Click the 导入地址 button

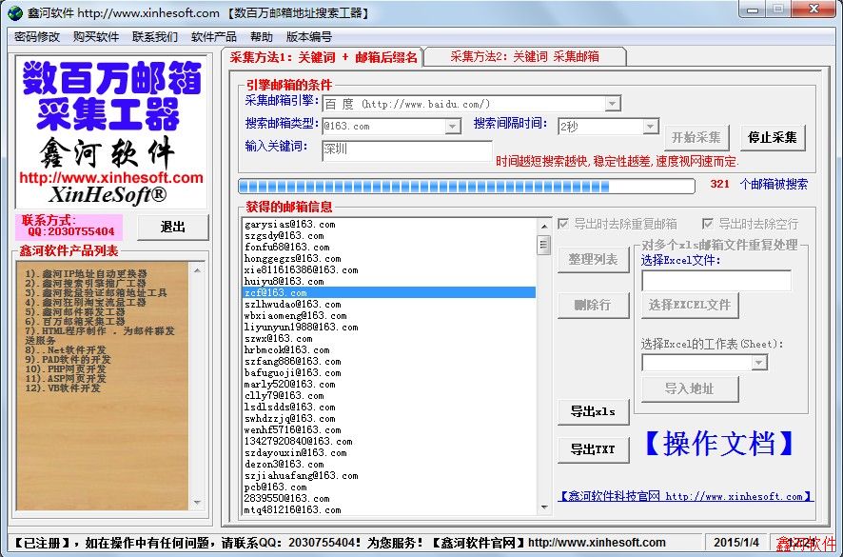690,388
